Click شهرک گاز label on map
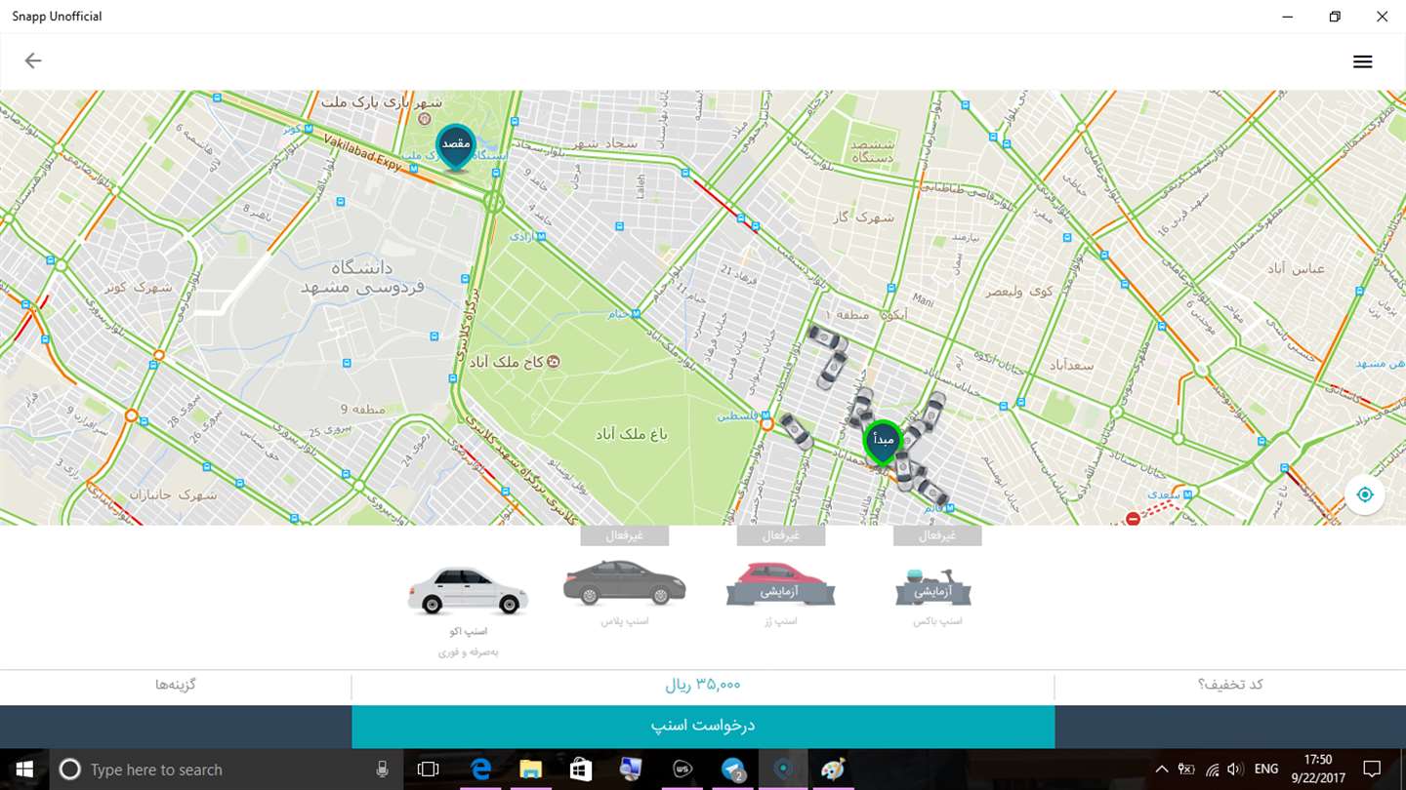1406x790 pixels. point(862,217)
